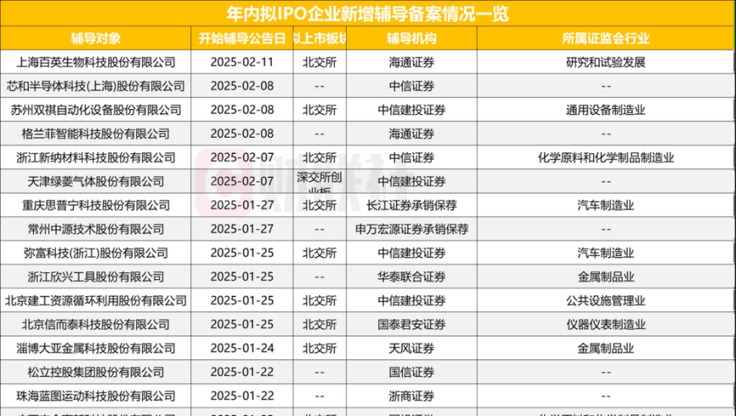
Task: Select 浙商证券 cell
Action: (412, 397)
